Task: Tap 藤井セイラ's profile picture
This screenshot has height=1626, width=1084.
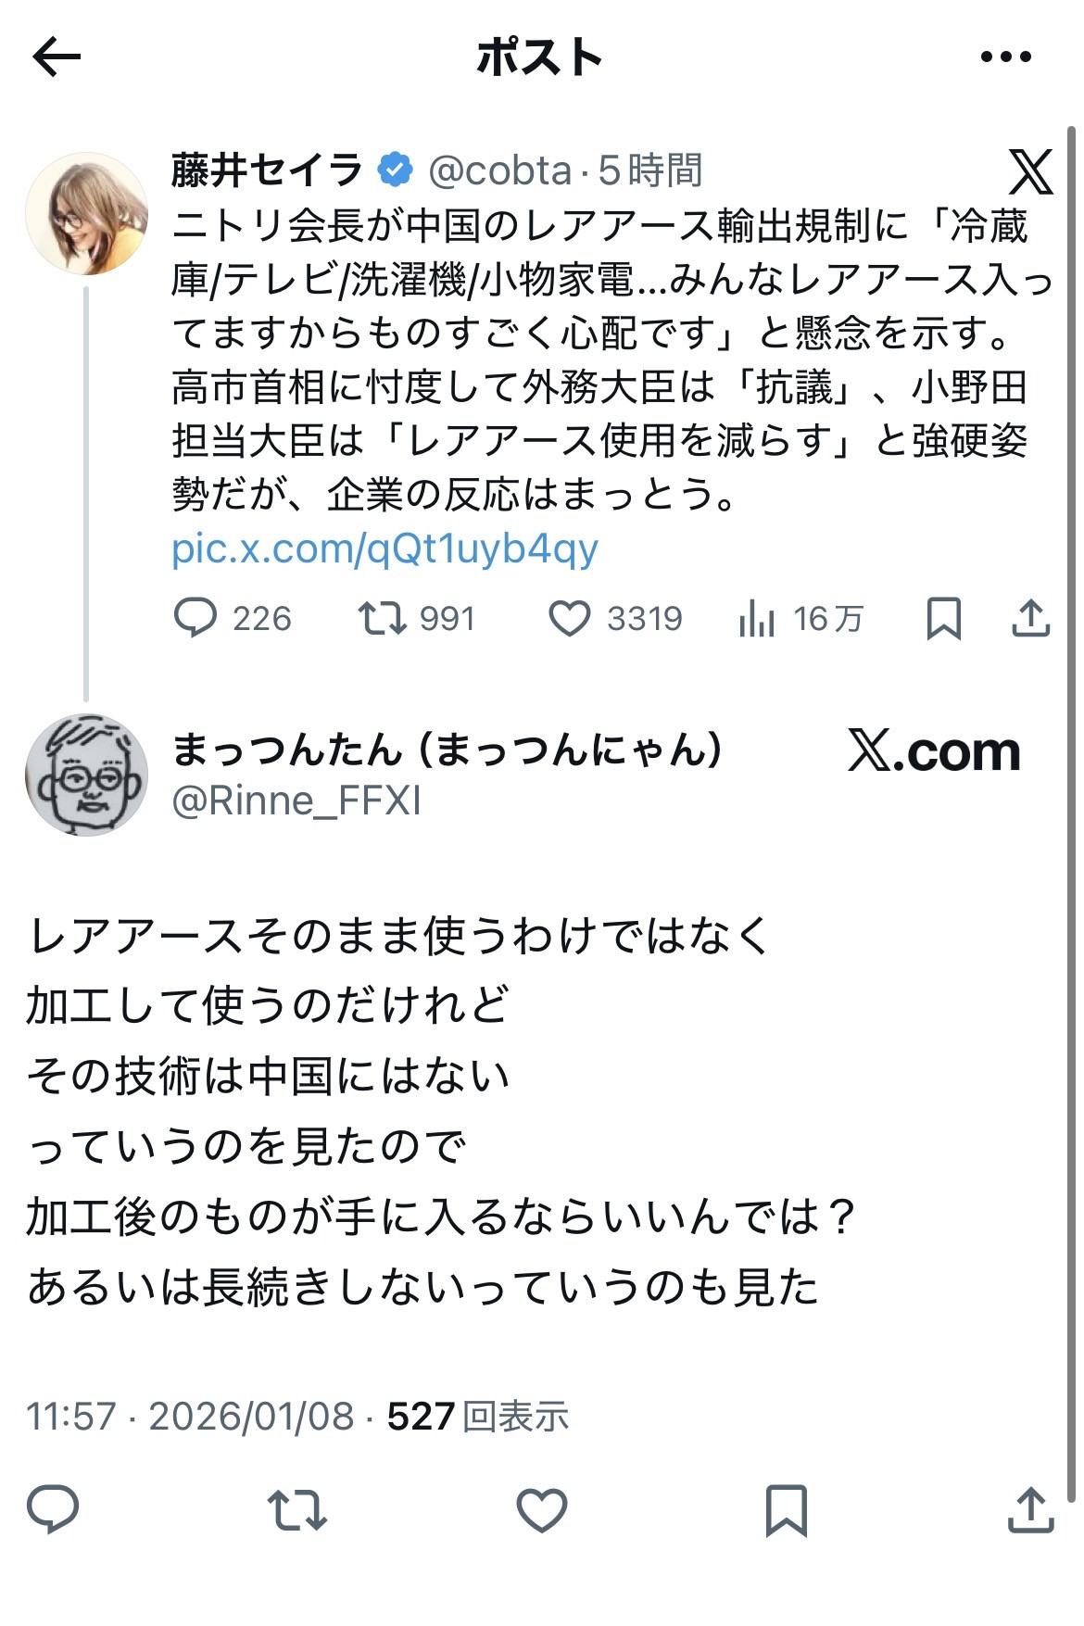Action: 86,214
